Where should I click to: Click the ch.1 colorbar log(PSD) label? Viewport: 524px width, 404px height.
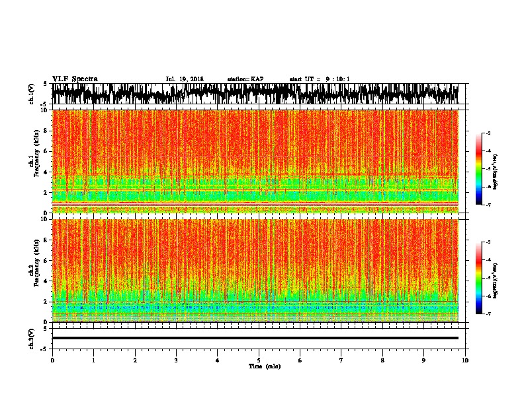click(x=496, y=172)
